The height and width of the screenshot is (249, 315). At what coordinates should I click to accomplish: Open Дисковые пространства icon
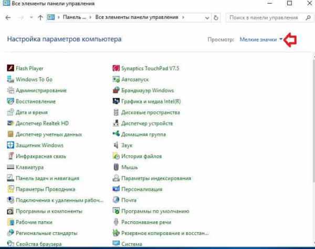116,112
